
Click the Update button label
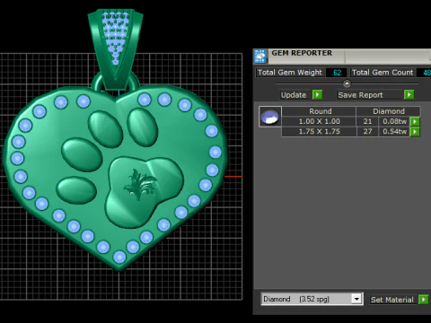294,95
